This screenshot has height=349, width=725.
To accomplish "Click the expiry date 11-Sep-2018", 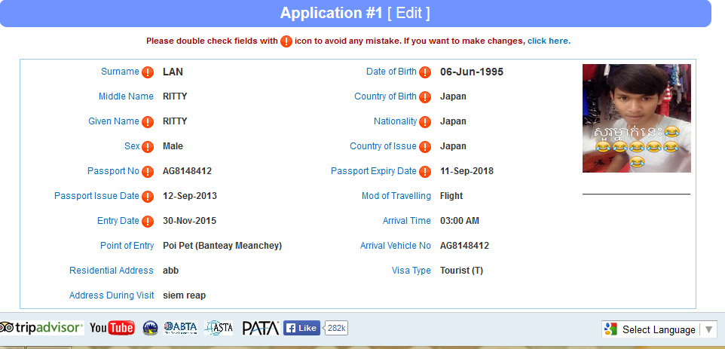I will point(467,172).
